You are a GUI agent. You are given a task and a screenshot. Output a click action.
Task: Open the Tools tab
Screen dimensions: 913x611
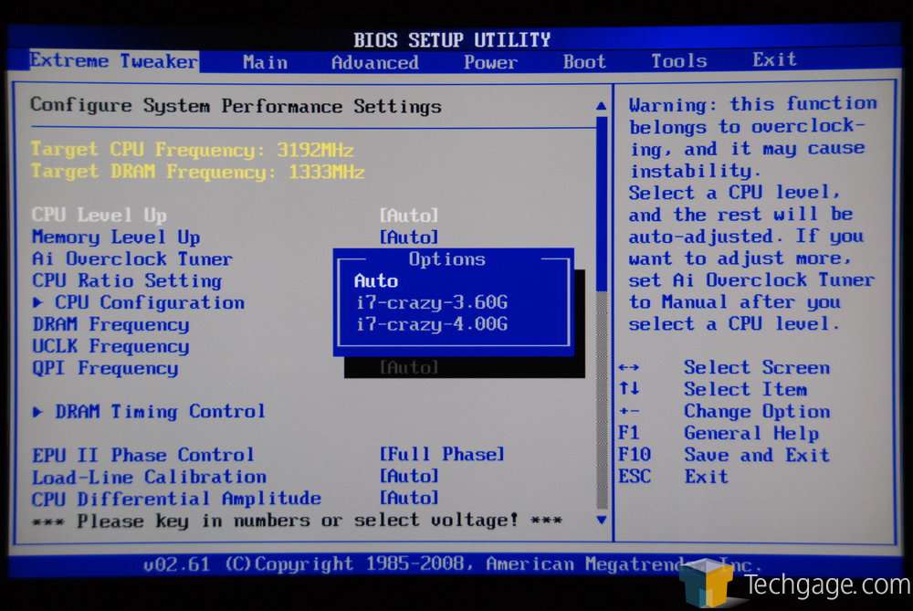point(678,60)
